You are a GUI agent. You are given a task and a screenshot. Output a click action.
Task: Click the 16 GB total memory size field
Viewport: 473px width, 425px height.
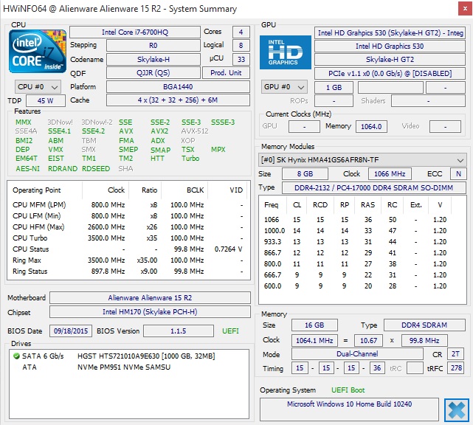314,325
